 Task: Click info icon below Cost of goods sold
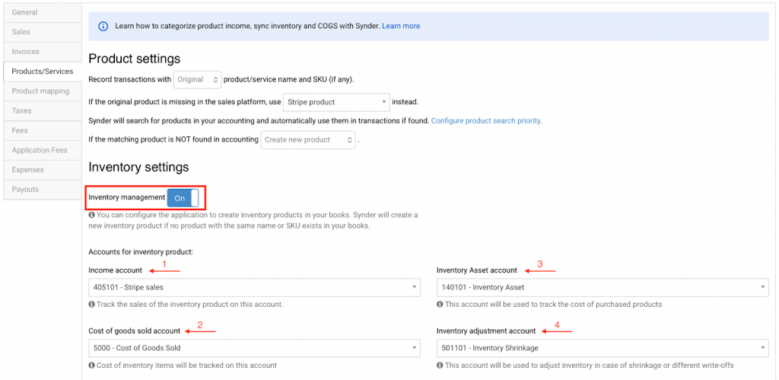pos(92,366)
